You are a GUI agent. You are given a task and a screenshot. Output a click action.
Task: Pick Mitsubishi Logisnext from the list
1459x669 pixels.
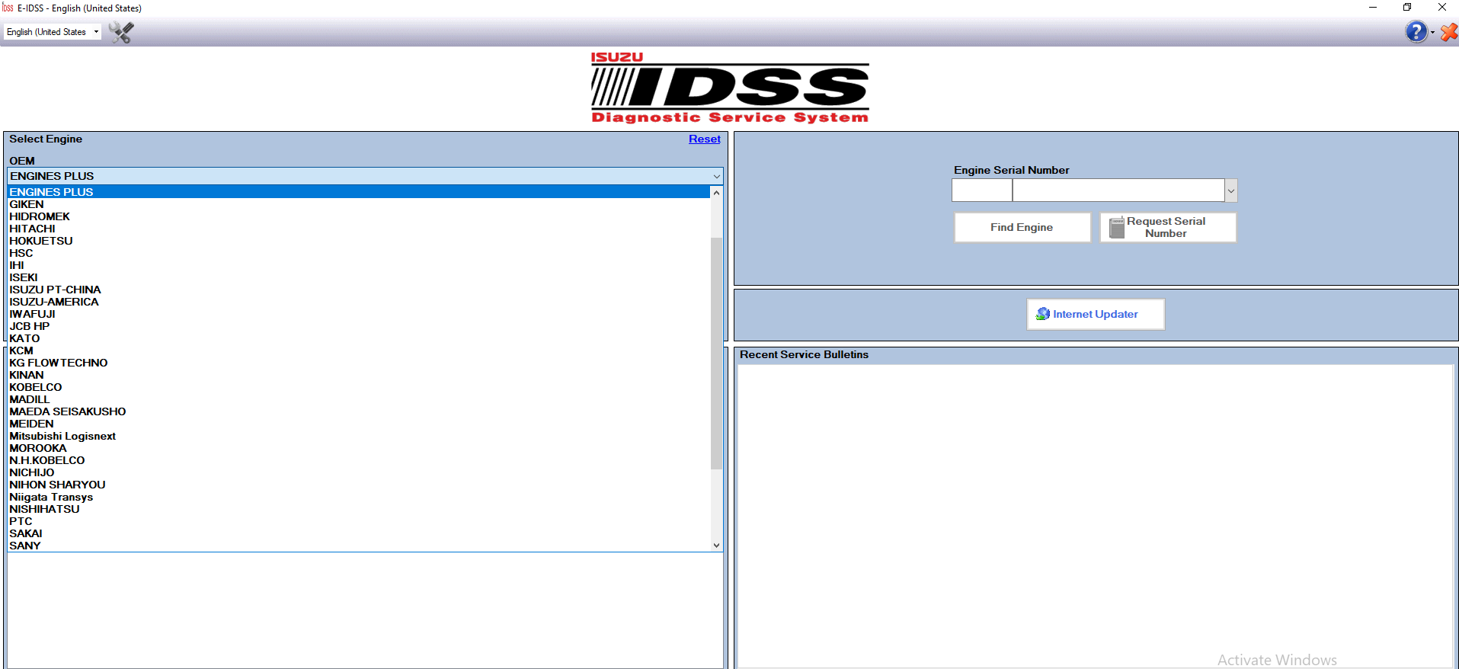pos(62,436)
